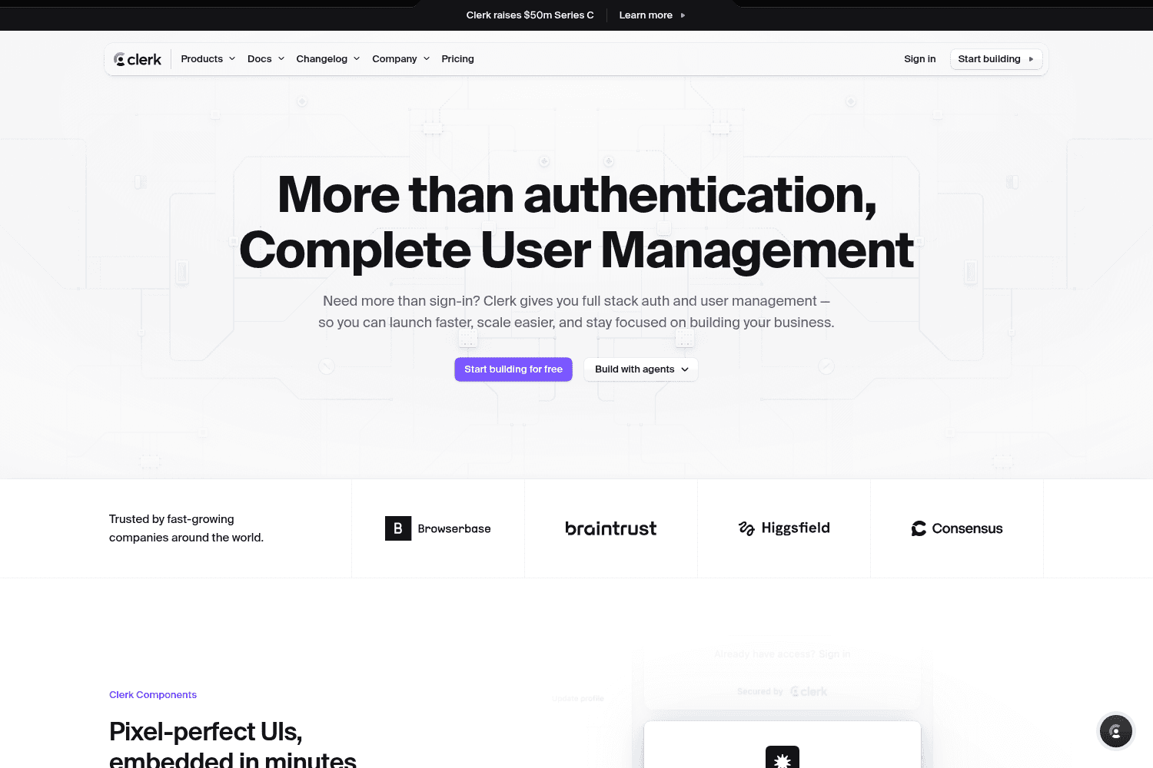
Task: Open the Changelog dropdown
Action: tap(328, 59)
